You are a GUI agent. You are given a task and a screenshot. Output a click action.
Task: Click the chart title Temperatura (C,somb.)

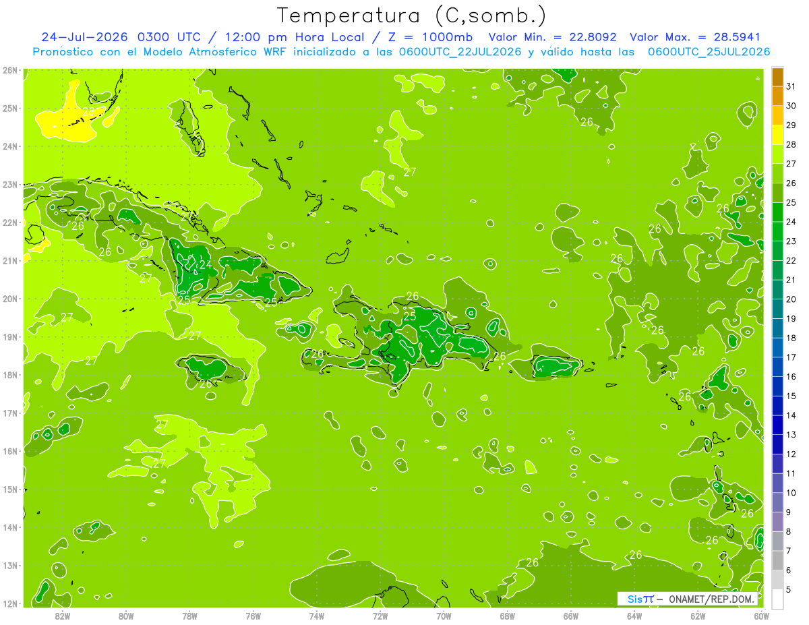click(x=412, y=15)
